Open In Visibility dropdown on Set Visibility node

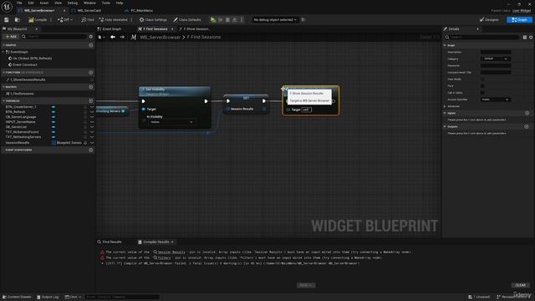tap(171, 122)
